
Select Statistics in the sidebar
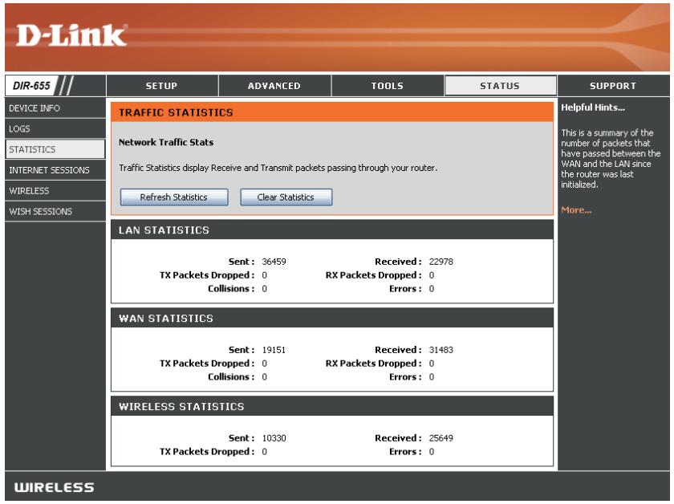point(55,149)
